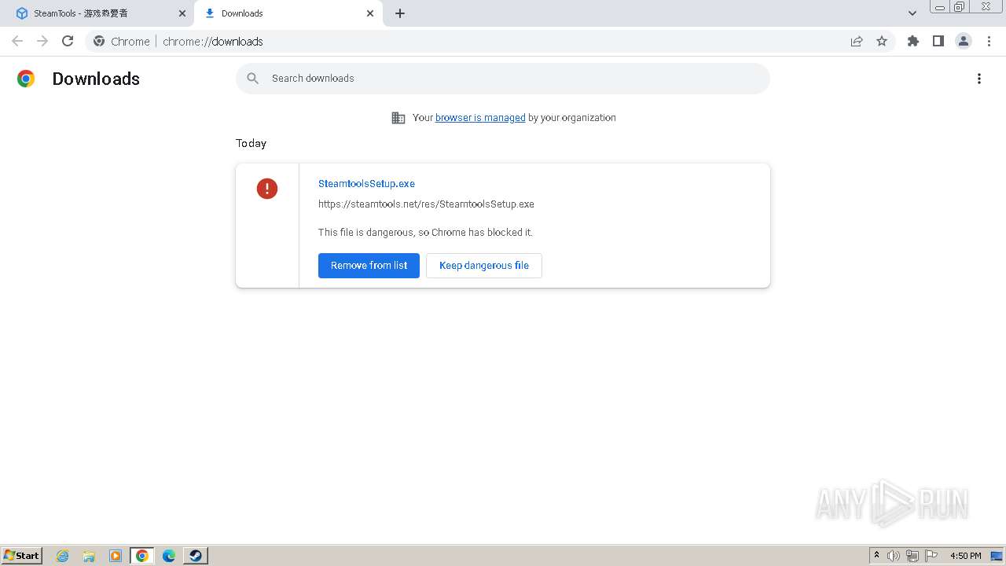
Task: Click Keep dangerous file button
Action: [484, 266]
